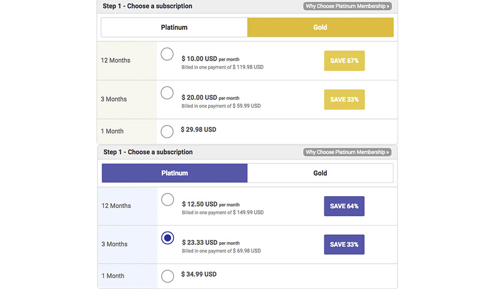Click the selected $23.33 USD radio button

168,238
